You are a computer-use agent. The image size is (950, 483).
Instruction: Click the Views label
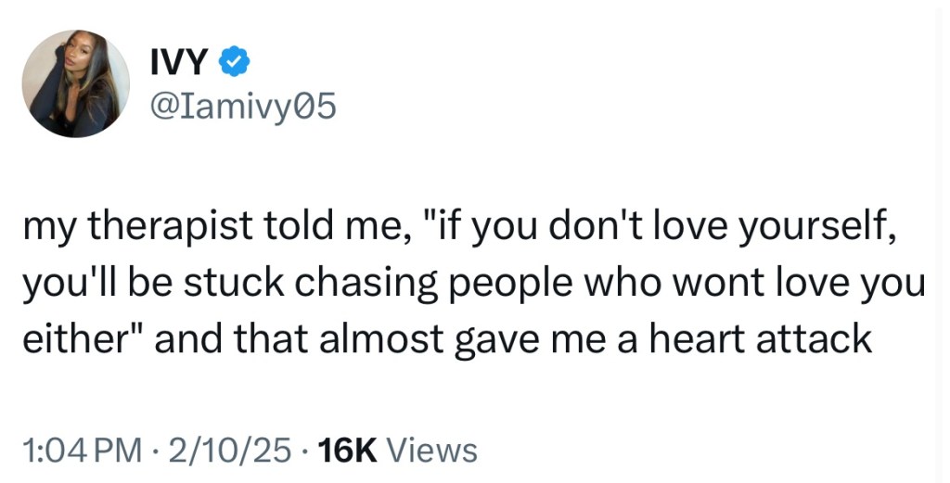coord(430,451)
